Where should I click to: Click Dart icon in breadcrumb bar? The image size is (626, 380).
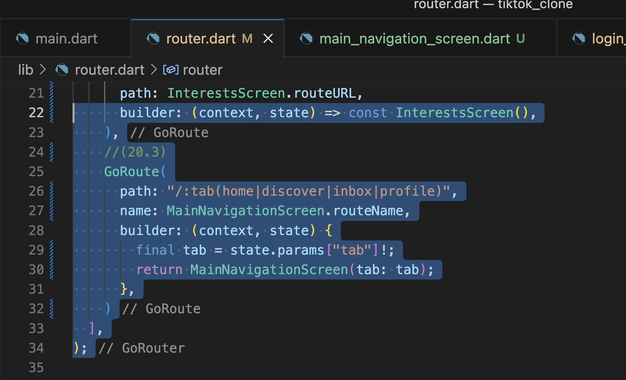click(x=62, y=70)
